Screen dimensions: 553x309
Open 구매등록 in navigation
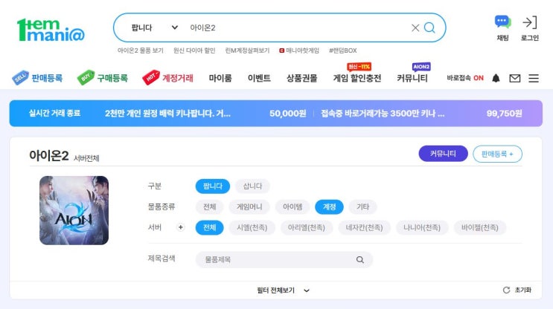103,78
